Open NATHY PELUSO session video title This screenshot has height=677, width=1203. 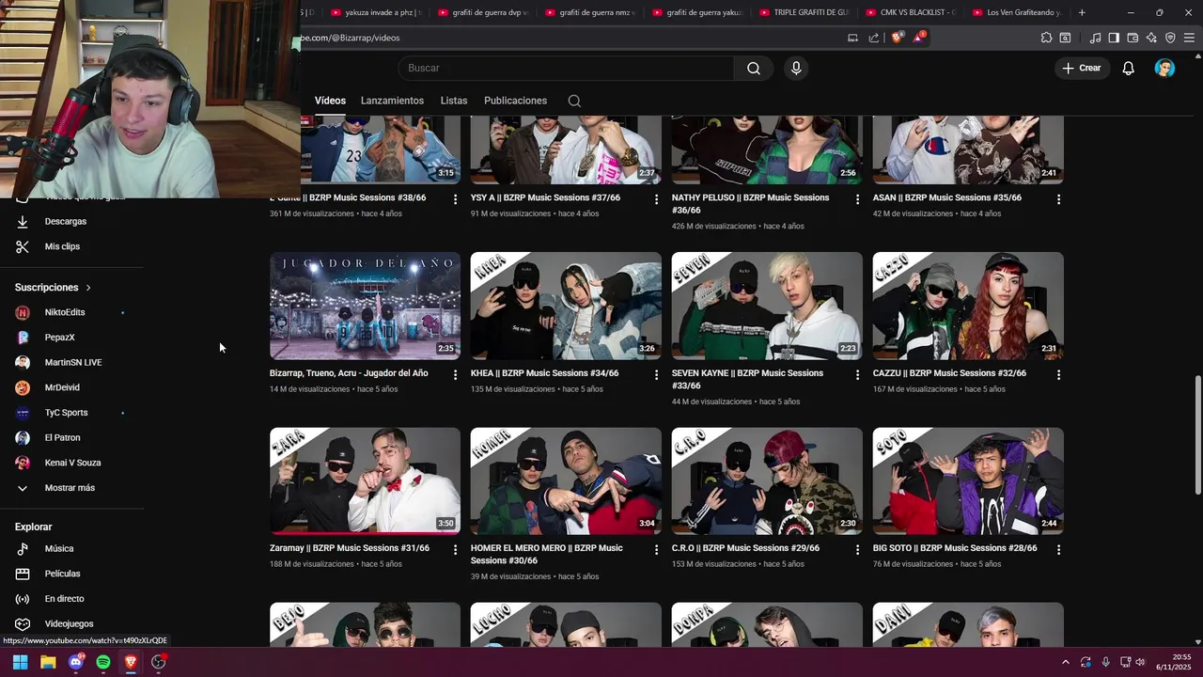[751, 204]
